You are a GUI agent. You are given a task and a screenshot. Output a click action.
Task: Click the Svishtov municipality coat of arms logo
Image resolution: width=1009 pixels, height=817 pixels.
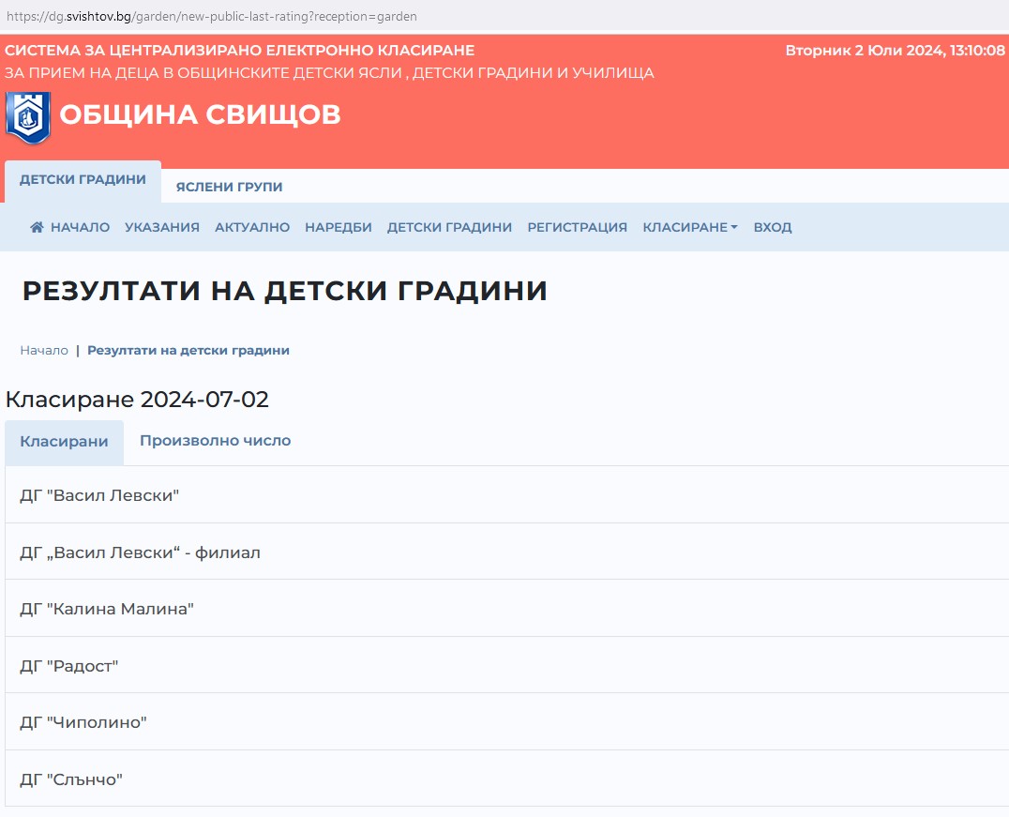click(x=28, y=116)
